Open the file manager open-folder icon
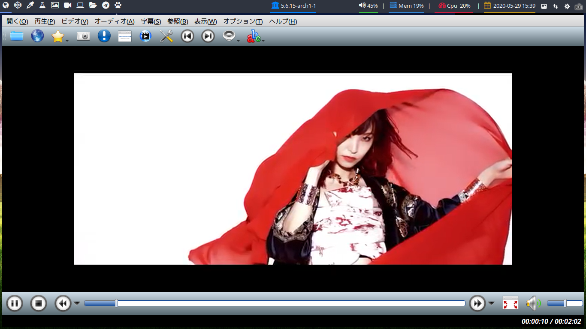The width and height of the screenshot is (586, 329). click(x=93, y=6)
